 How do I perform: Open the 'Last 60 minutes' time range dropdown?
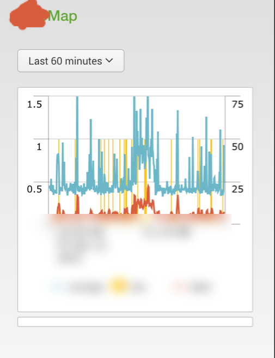click(71, 61)
